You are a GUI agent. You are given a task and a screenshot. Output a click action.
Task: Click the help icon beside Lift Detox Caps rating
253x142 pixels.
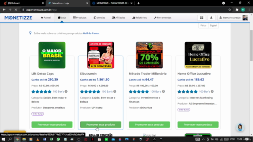(66, 92)
